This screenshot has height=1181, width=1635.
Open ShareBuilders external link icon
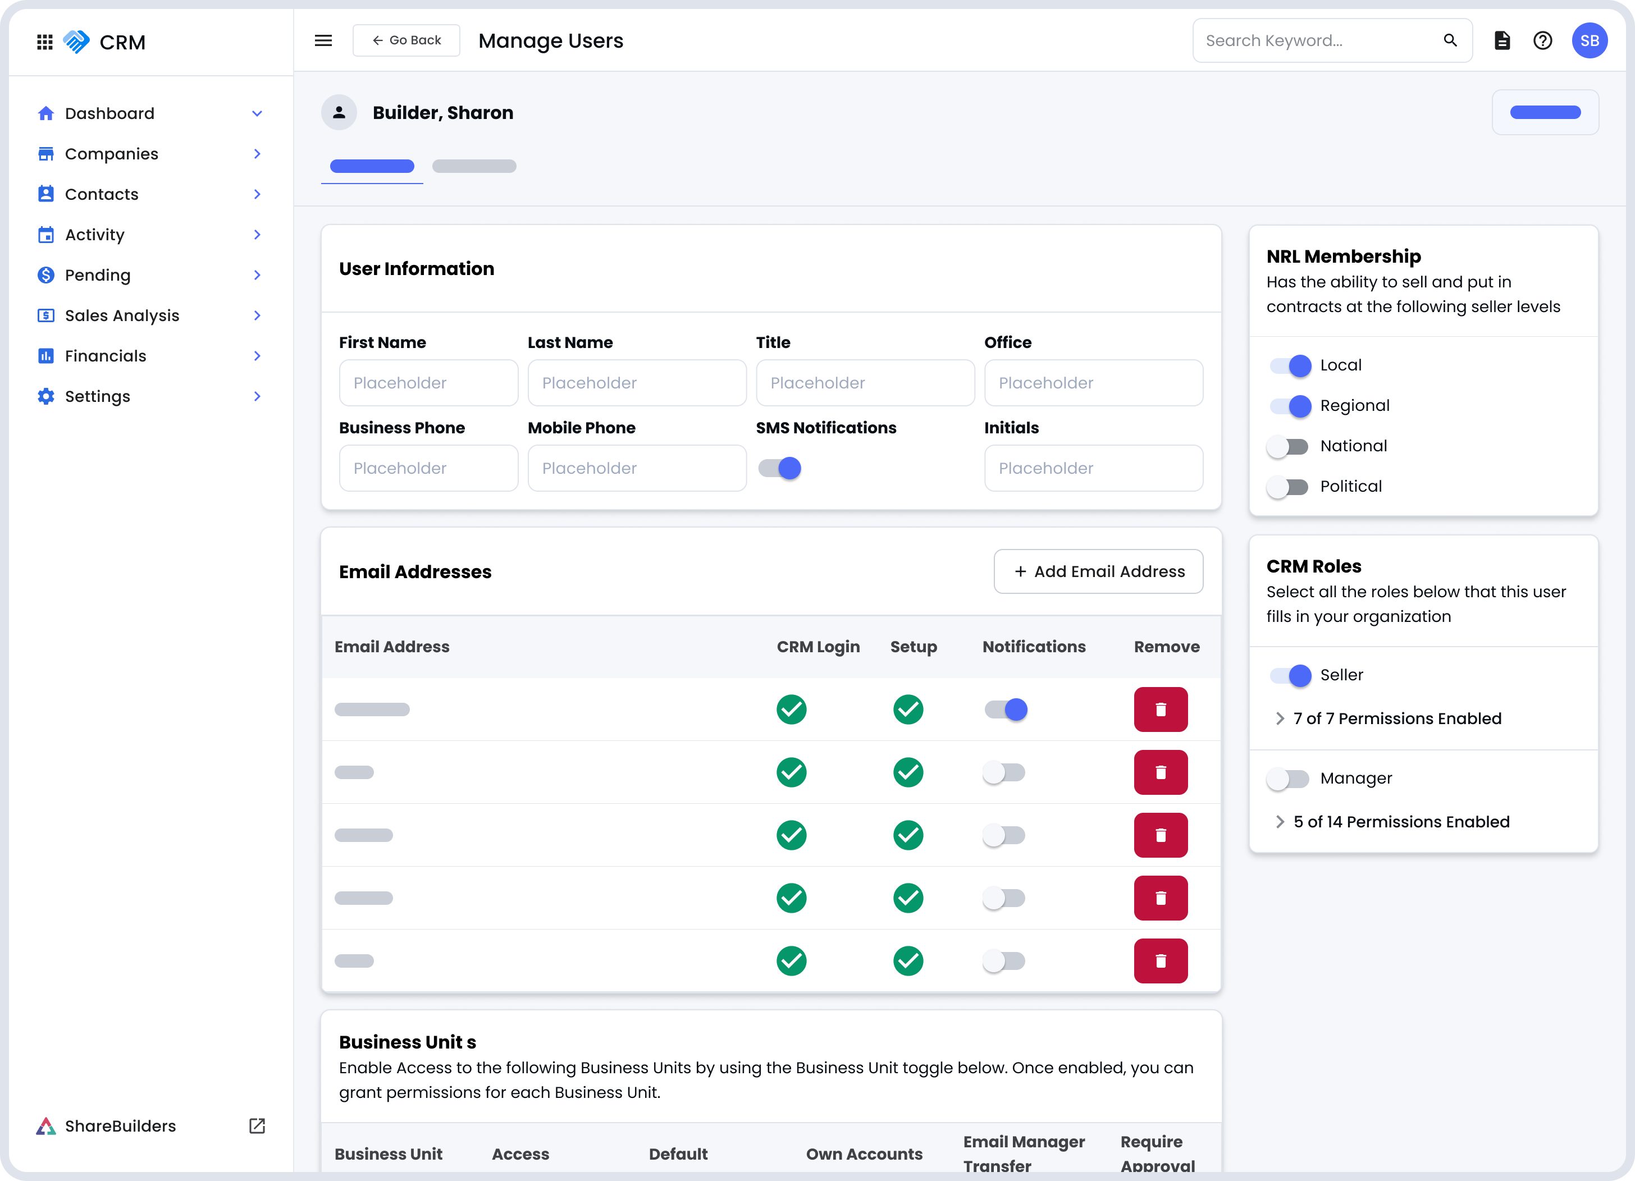[257, 1126]
